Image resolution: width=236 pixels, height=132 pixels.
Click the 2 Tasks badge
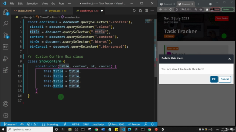pyautogui.click(x=169, y=36)
